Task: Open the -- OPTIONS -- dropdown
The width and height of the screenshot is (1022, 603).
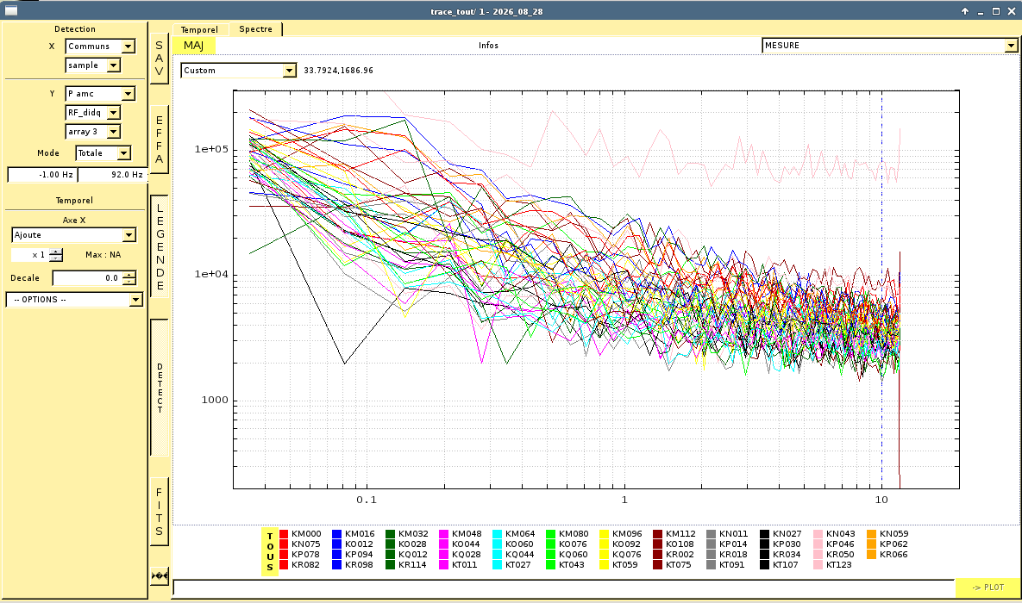Action: [x=74, y=300]
